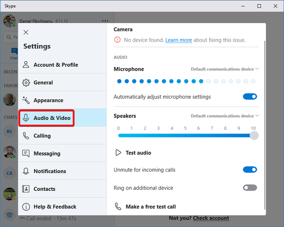
Task: Open Messaging settings
Action: 62,153
